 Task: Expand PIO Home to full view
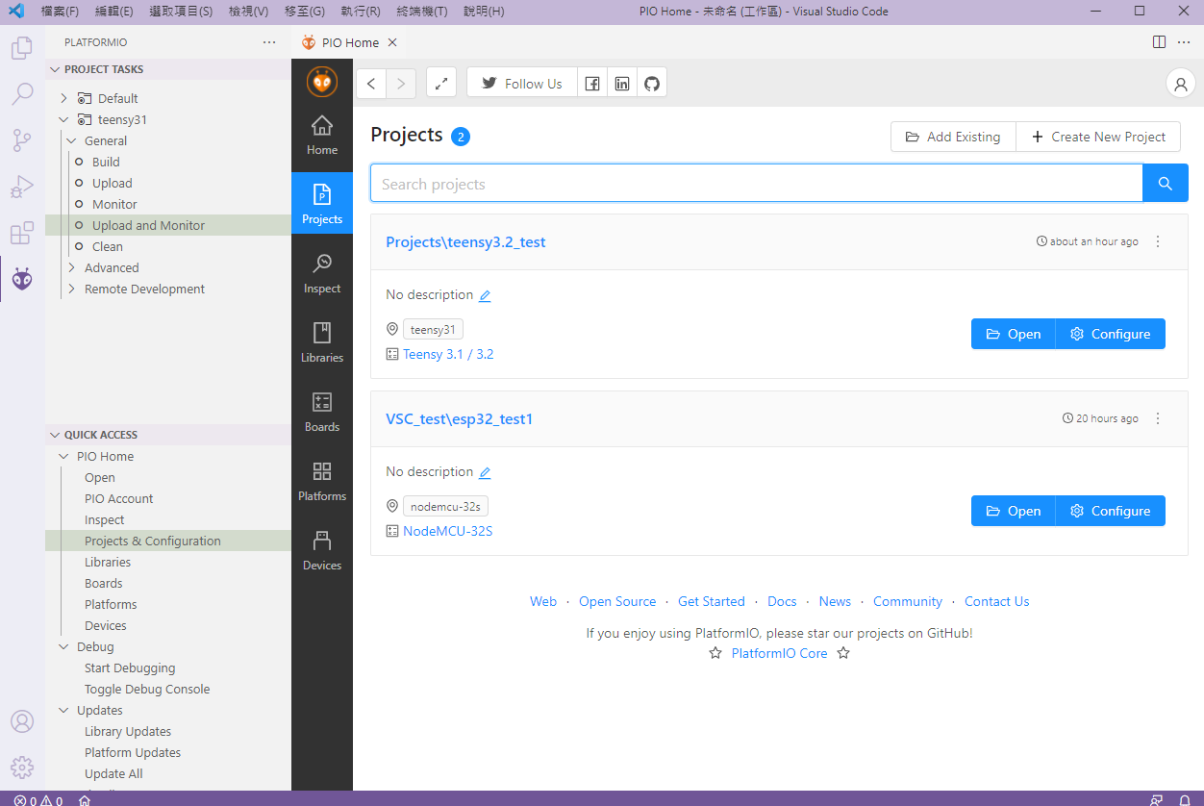pos(440,83)
